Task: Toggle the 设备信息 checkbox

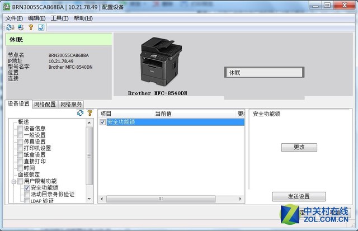Action: 20,129
